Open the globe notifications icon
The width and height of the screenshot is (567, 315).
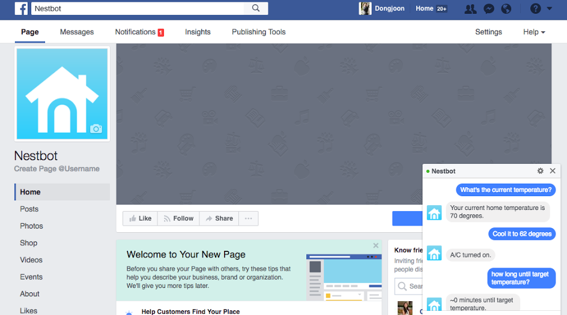[506, 8]
